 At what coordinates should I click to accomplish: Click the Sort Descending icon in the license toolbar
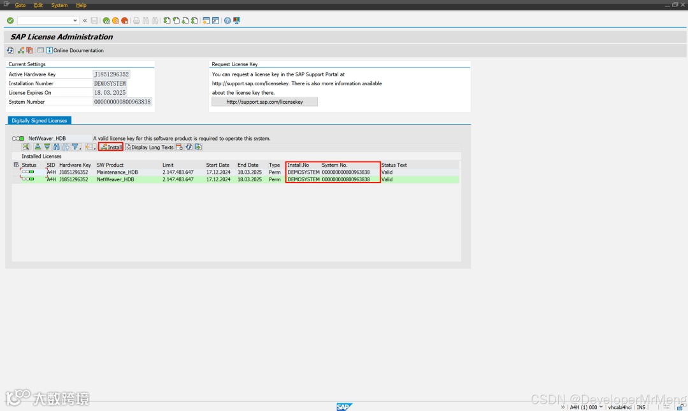click(47, 147)
